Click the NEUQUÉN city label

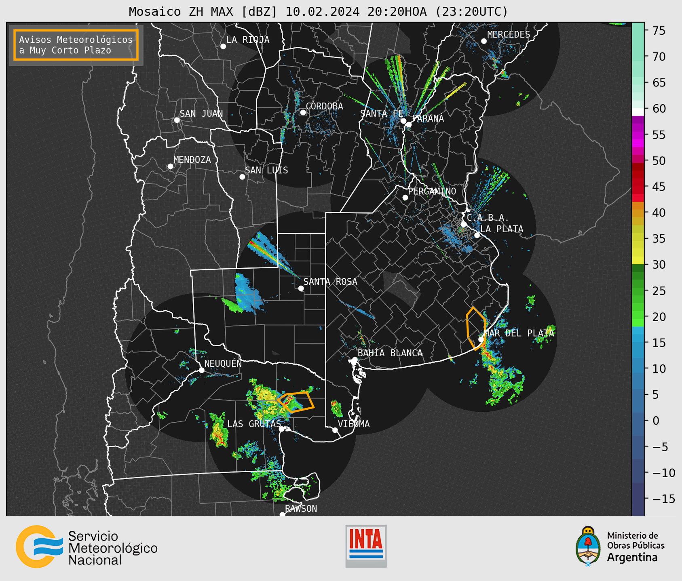(223, 363)
